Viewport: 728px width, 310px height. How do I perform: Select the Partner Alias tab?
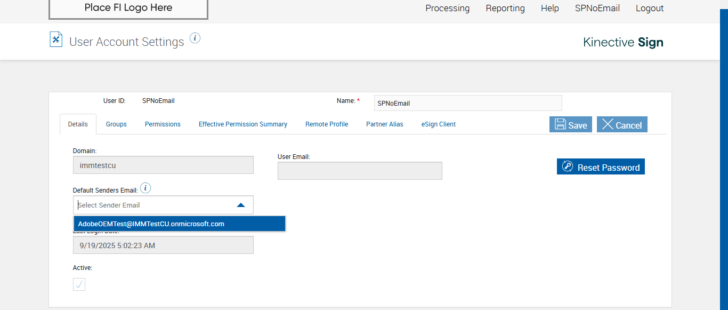(385, 124)
